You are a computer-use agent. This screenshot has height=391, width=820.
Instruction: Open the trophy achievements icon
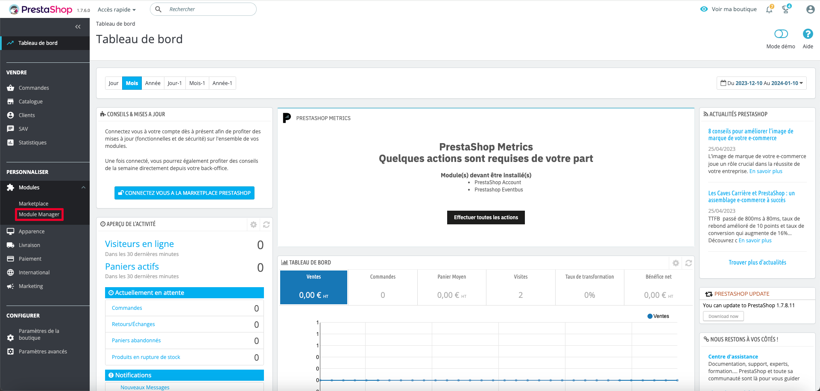click(x=786, y=9)
